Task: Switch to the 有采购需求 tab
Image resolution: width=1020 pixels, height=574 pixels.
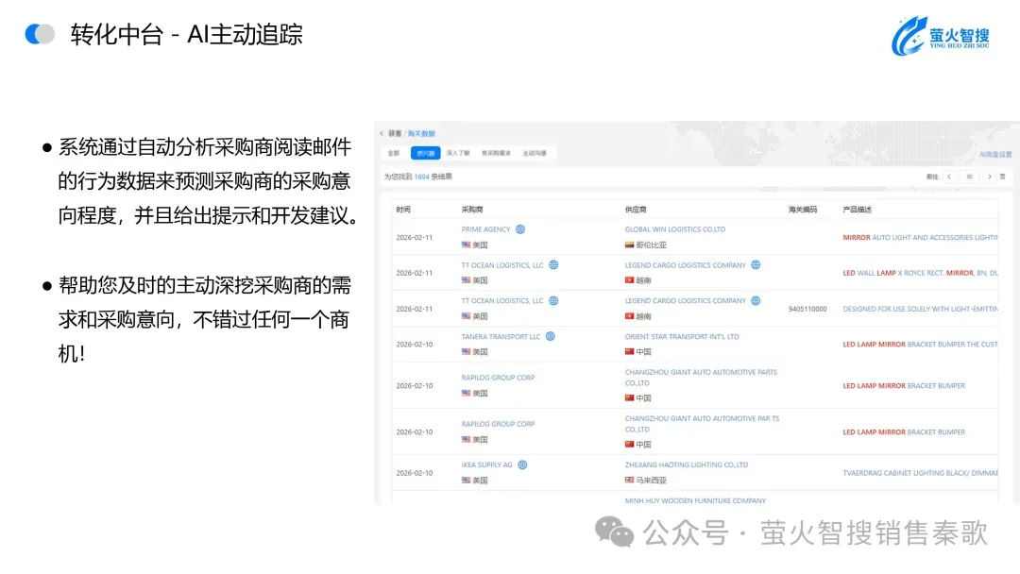Action: coord(496,154)
